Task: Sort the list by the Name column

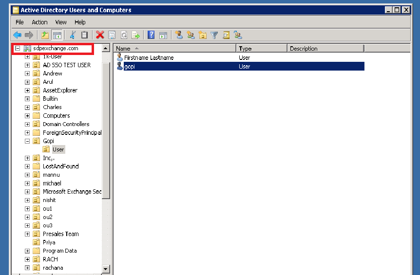Action: click(x=174, y=48)
